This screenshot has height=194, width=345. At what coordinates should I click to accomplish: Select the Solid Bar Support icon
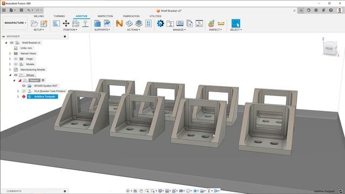pyautogui.click(x=107, y=23)
